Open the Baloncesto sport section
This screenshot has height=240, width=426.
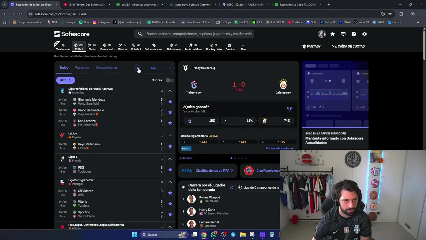107,47
